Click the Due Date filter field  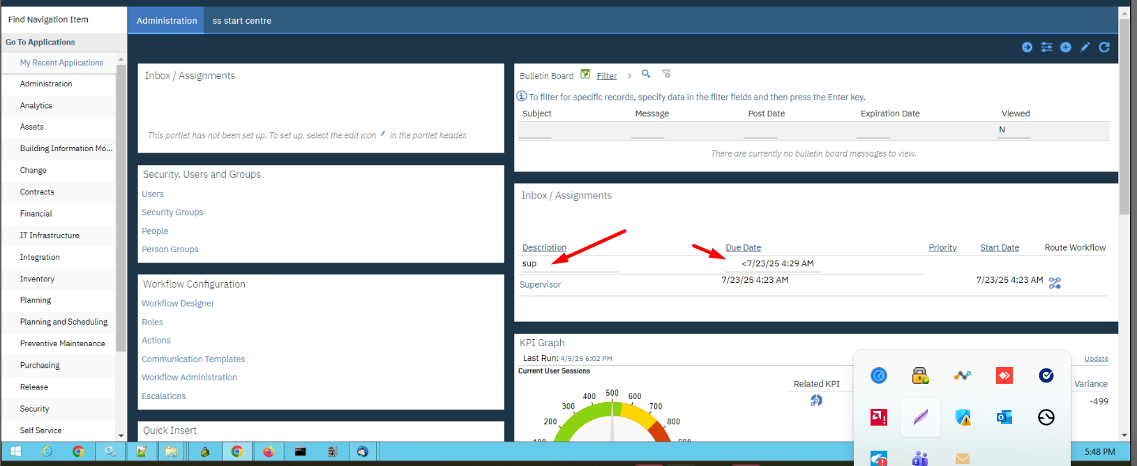[x=773, y=264]
